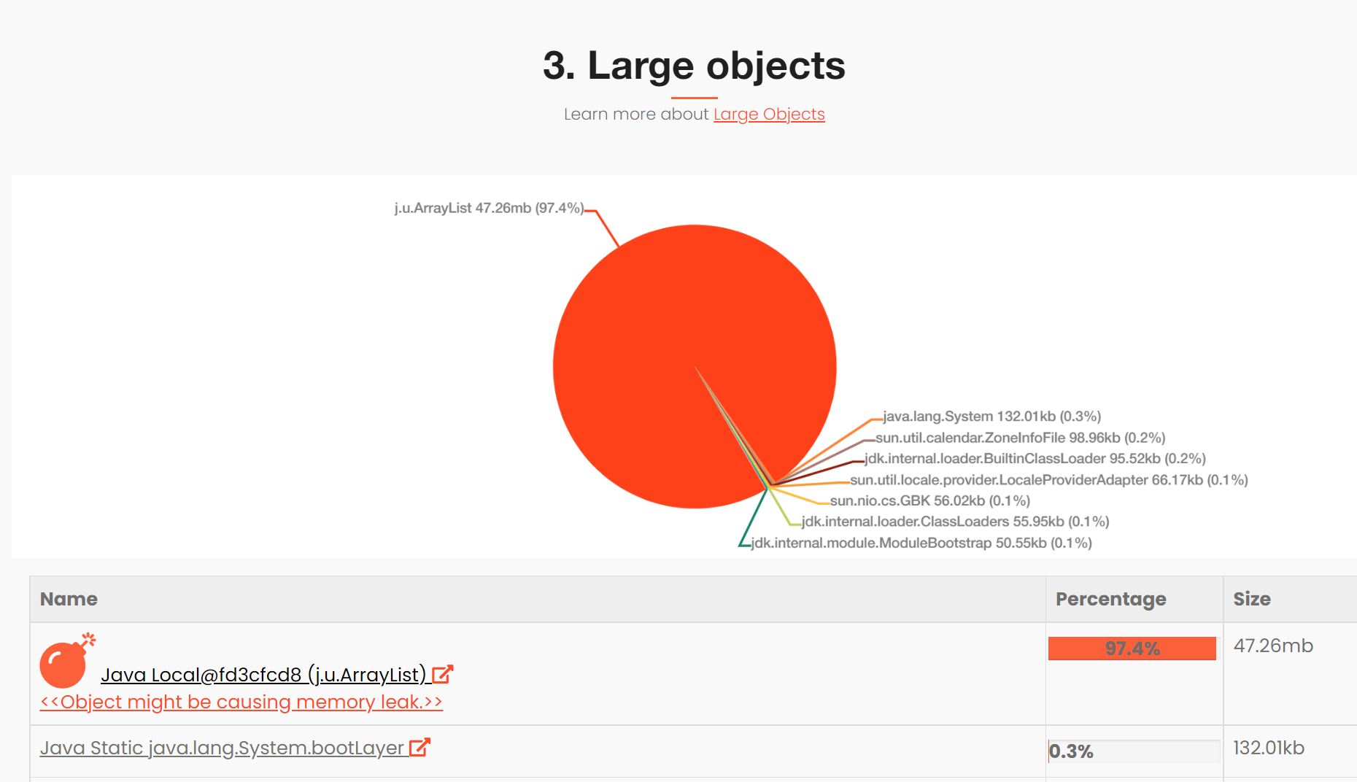
Task: Select the LocaleProviderAdapter 66.17kb label
Action: [1049, 480]
